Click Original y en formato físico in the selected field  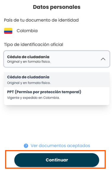coord(29,62)
